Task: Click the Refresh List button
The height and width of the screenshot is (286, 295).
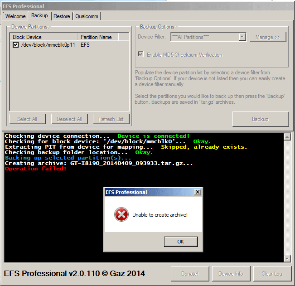Action: pyautogui.click(x=111, y=119)
